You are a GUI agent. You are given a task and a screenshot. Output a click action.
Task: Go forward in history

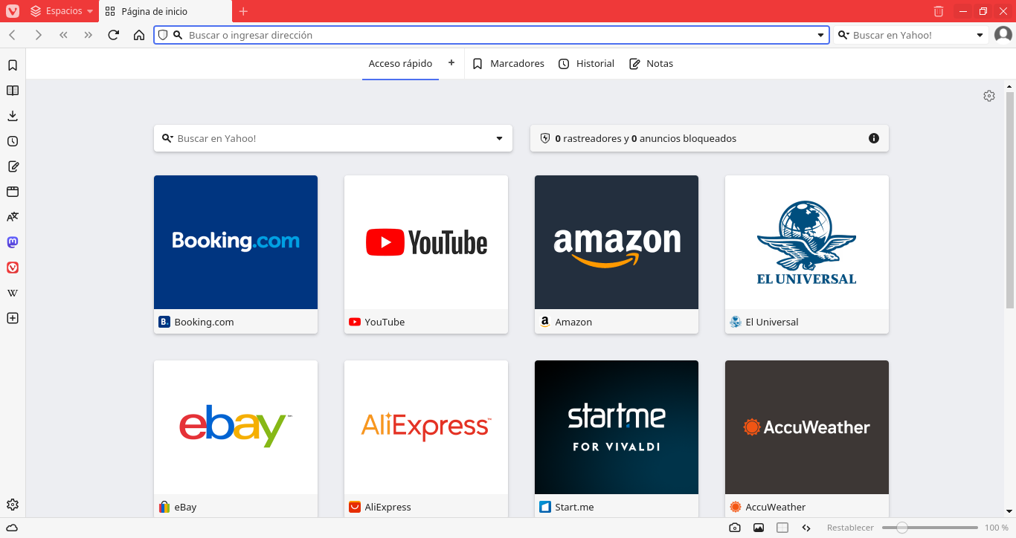tap(38, 35)
